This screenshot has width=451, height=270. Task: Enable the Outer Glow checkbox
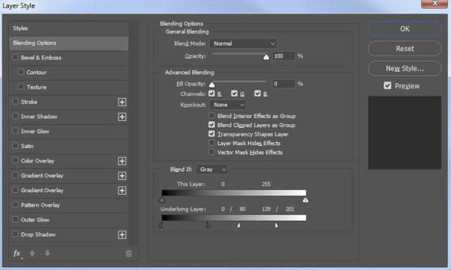pyautogui.click(x=16, y=219)
